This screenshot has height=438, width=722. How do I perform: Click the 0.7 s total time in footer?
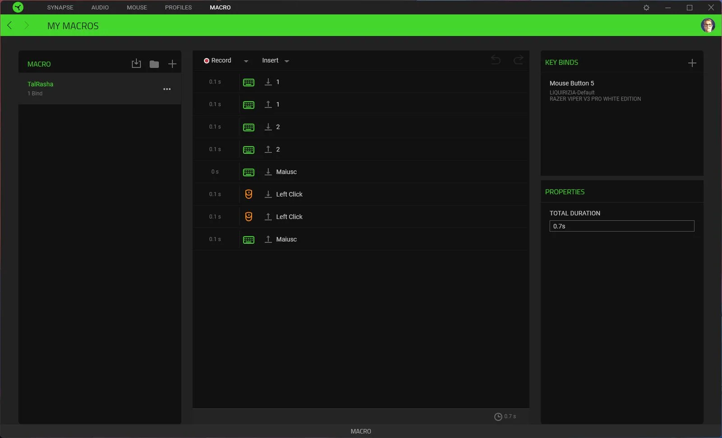tap(510, 416)
